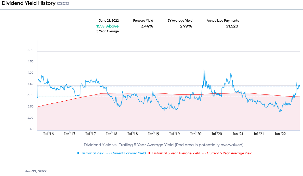This screenshot has height=176, width=303.
Task: Click the green 15% Above text
Action: [x=107, y=26]
